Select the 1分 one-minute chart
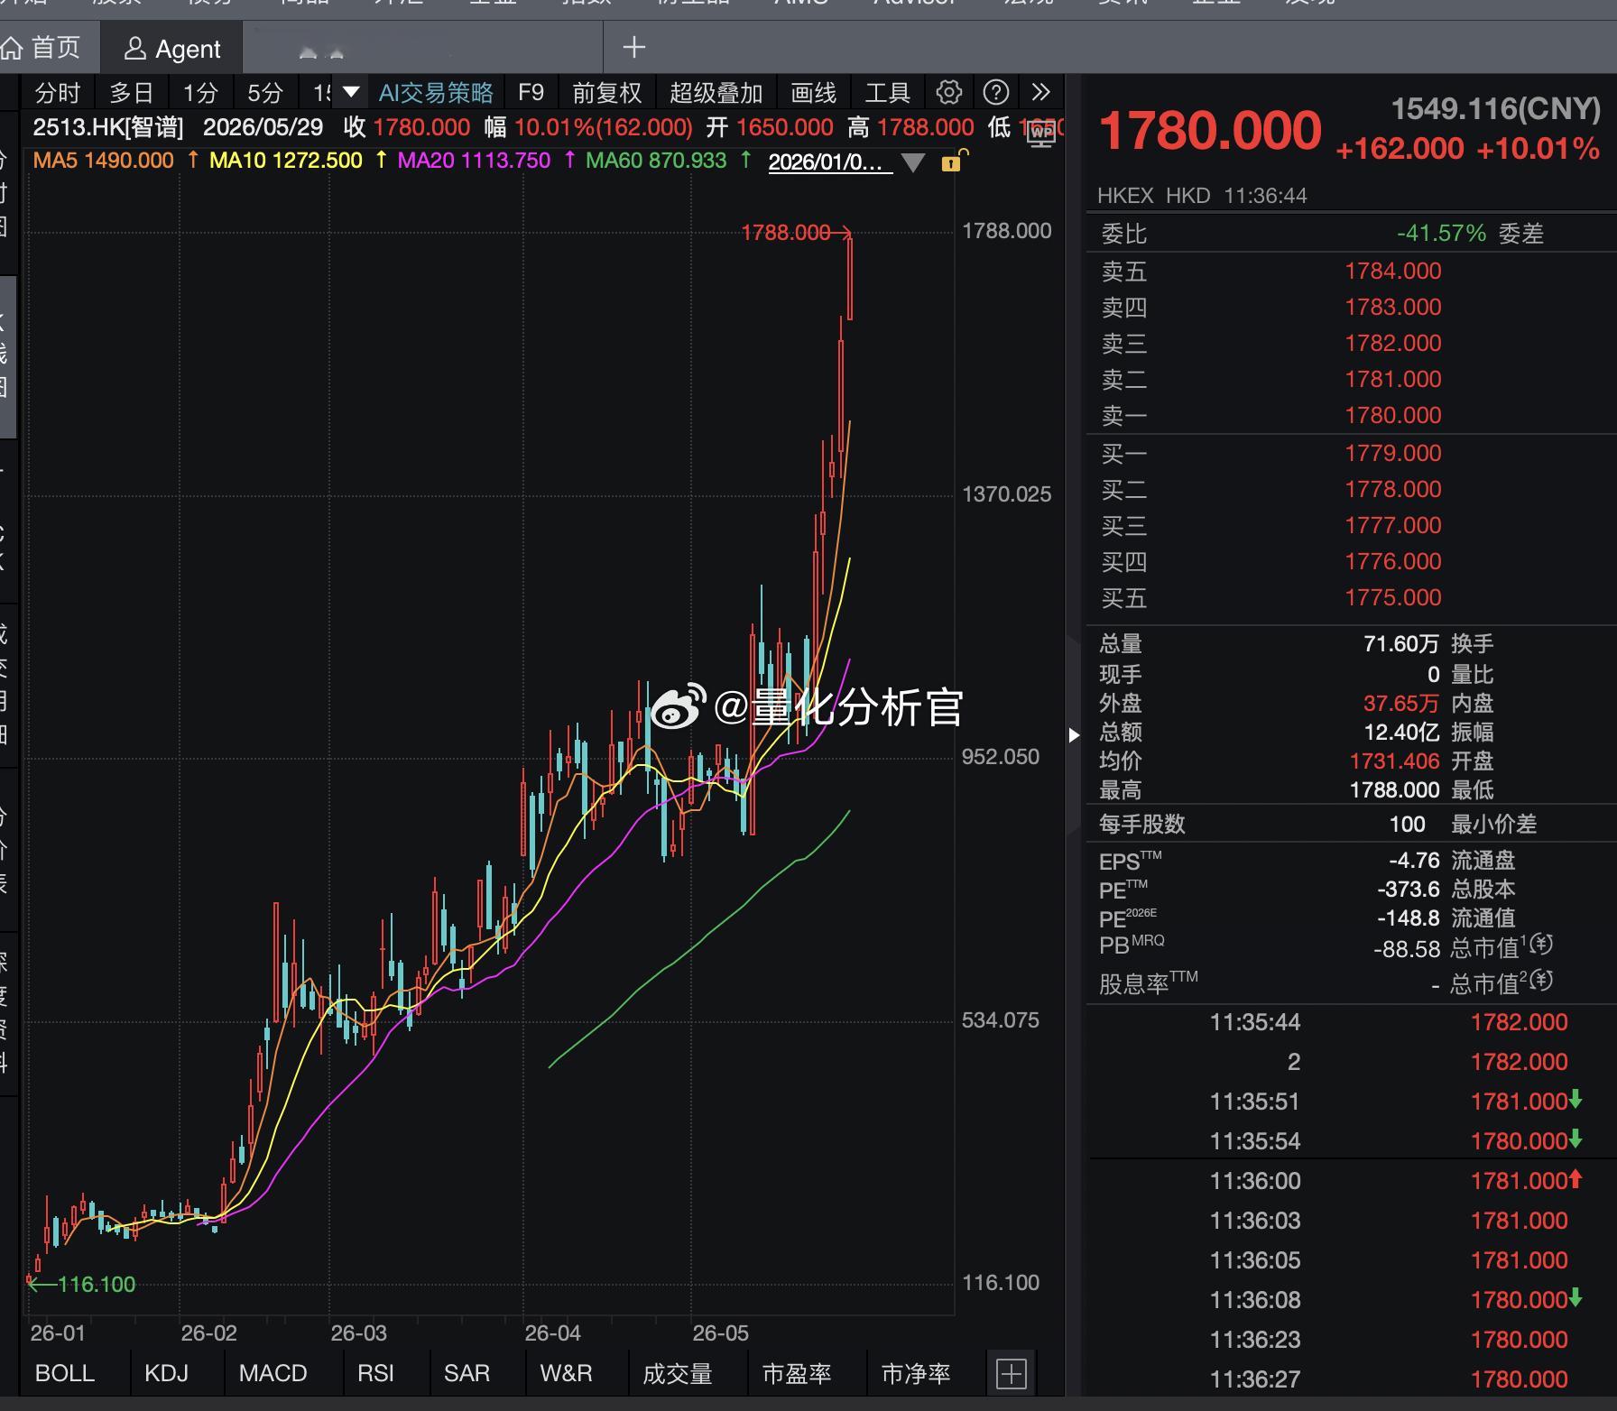The image size is (1617, 1411). pyautogui.click(x=200, y=93)
